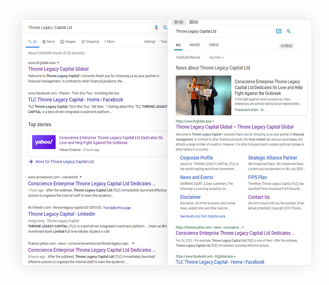Open Throne Legacy Capital Global Google result
329x285 pixels.
click(x=58, y=69)
